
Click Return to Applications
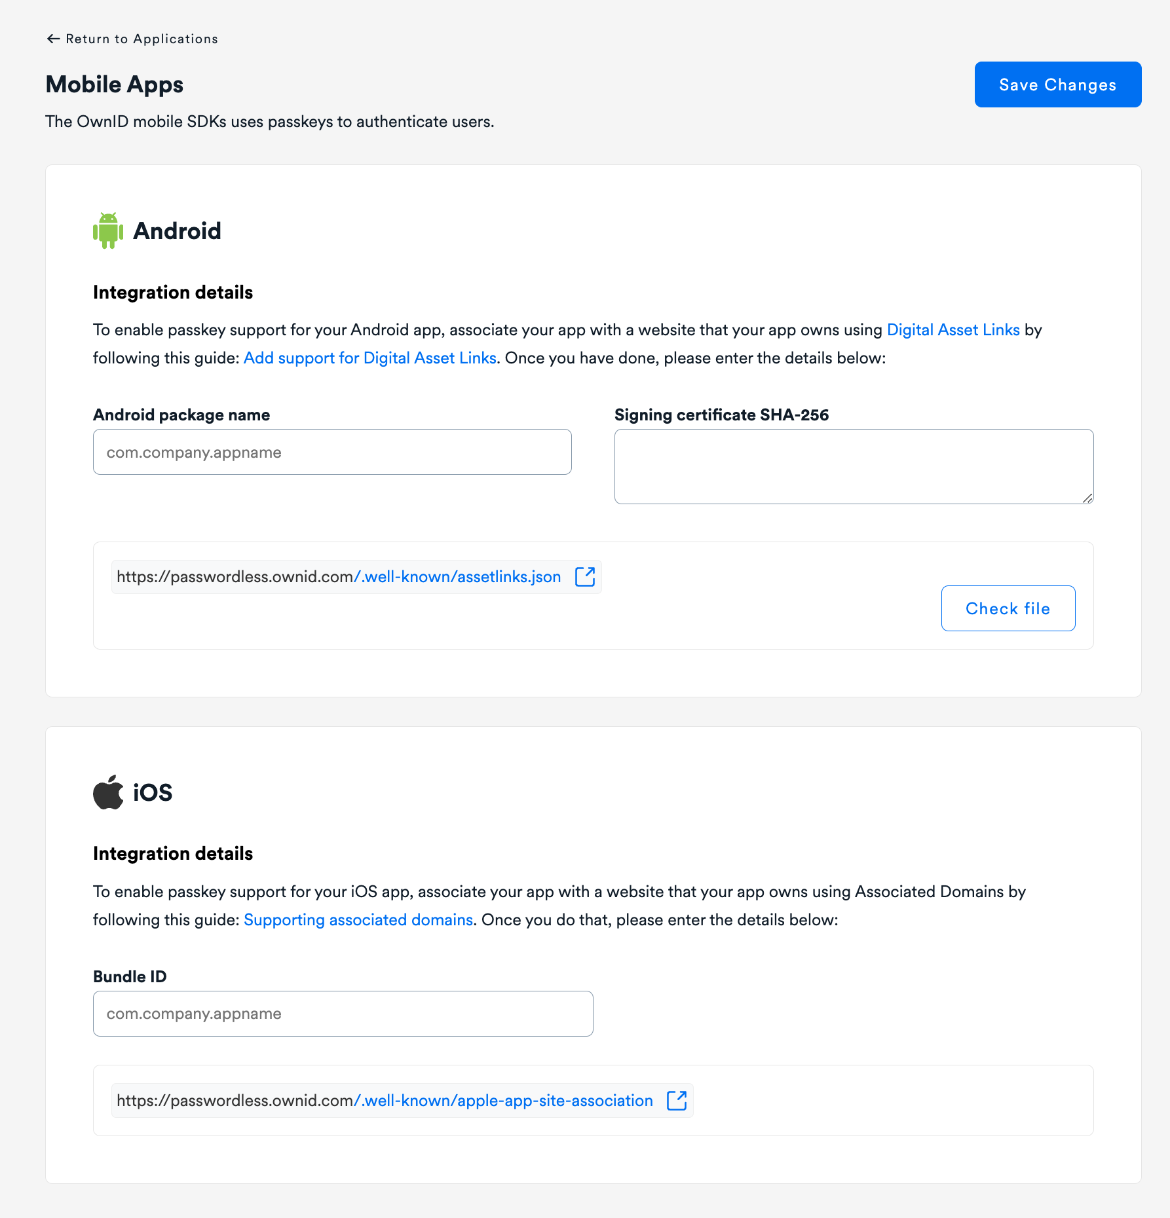coord(142,39)
